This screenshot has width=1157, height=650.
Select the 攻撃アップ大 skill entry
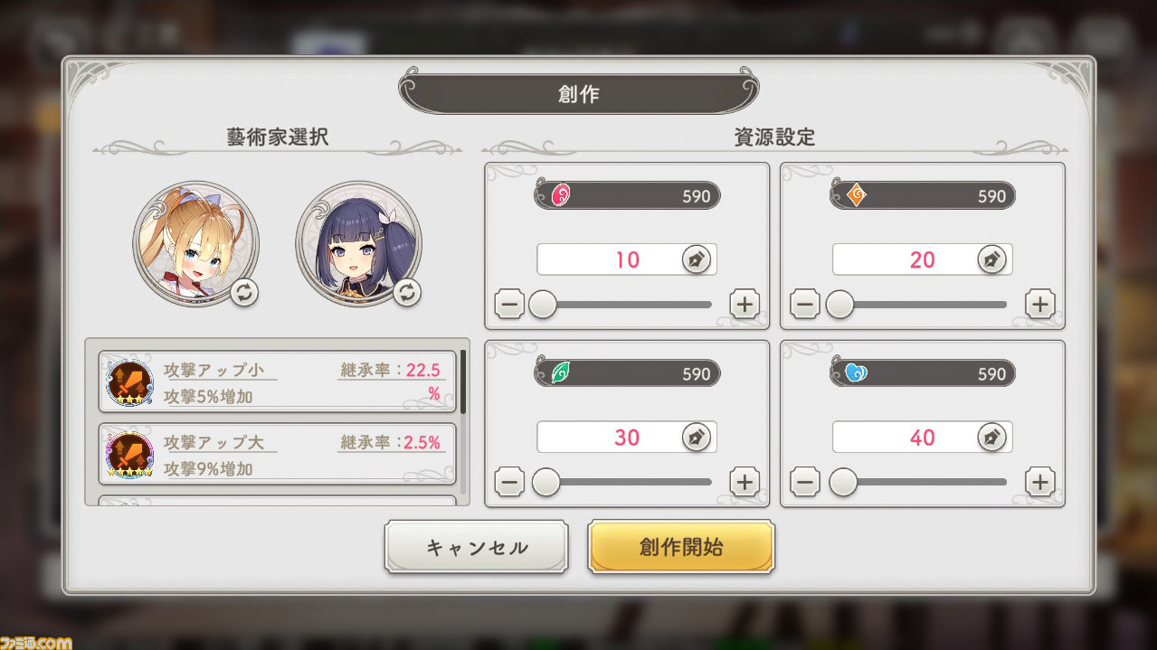click(x=277, y=454)
